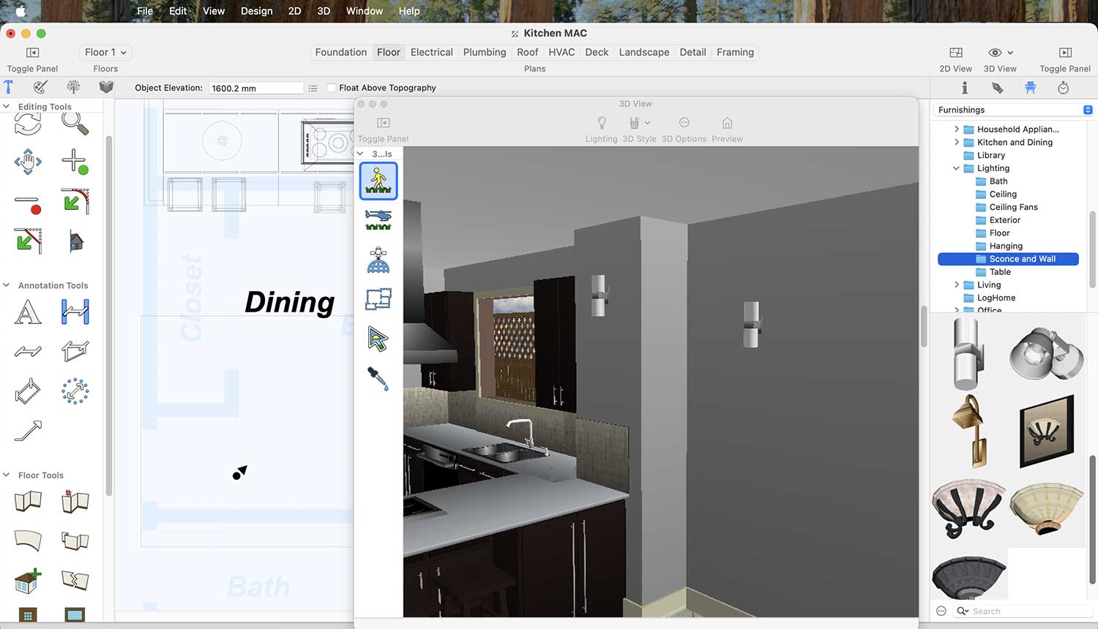Choose the text annotation tool

click(x=28, y=312)
